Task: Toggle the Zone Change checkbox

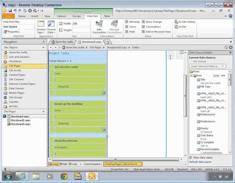Action: [x=143, y=22]
